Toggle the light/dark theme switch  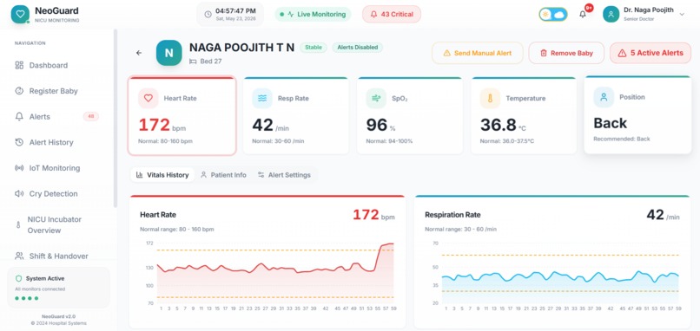pos(552,14)
